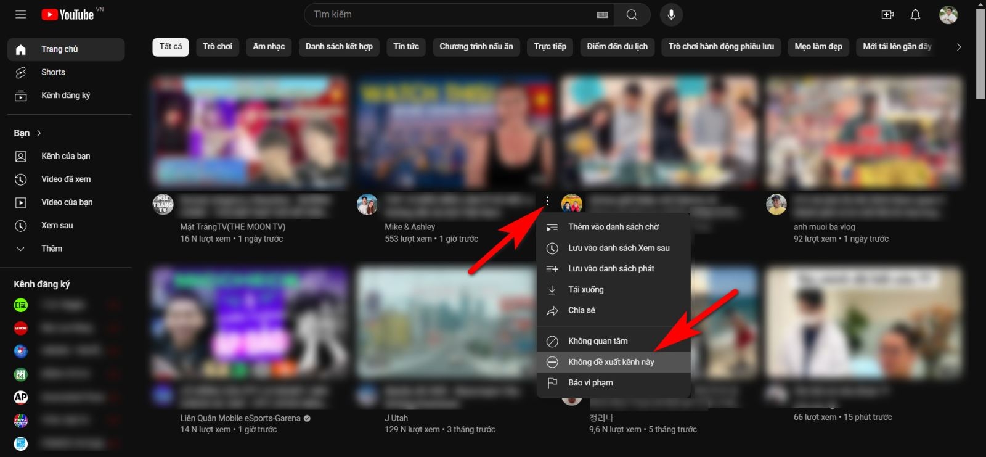
Task: Go to Trang chủ in sidebar
Action: 66,49
